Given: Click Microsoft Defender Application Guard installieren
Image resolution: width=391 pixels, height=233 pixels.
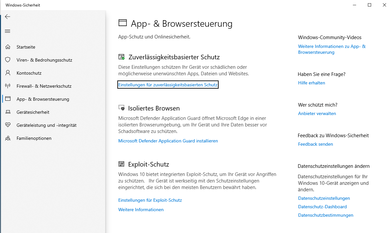Looking at the screenshot, I should tap(168, 141).
